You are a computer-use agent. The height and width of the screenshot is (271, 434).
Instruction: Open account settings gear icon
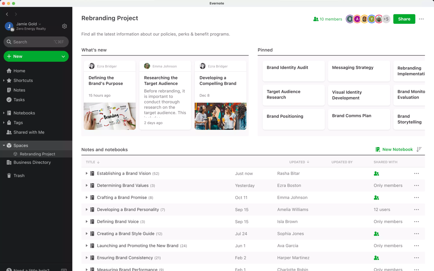point(65,26)
